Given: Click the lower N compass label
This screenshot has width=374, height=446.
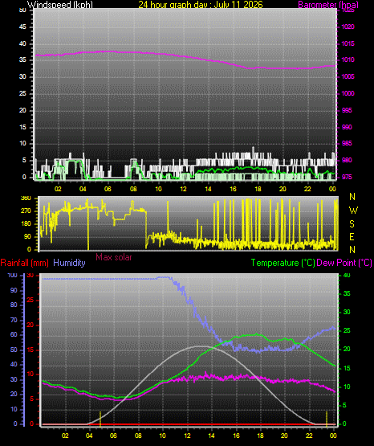Looking at the screenshot, I should pyautogui.click(x=352, y=249).
